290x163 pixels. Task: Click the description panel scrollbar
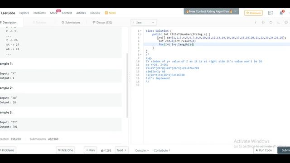coord(127,85)
